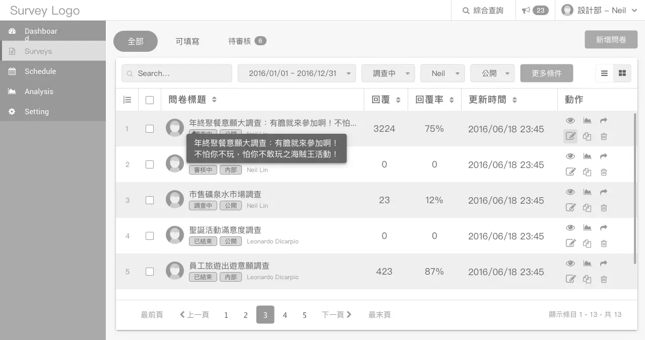Edit the row 2 survey

[570, 172]
